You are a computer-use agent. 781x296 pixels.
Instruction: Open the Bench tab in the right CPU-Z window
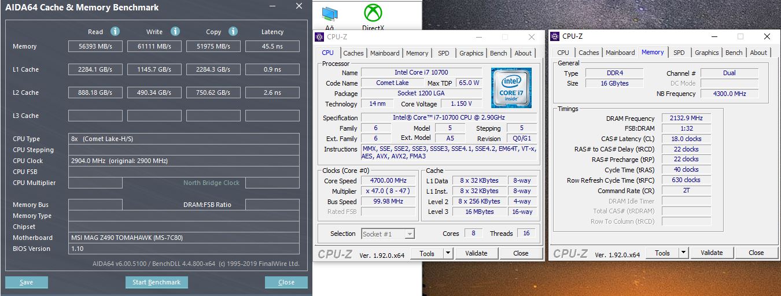(734, 53)
